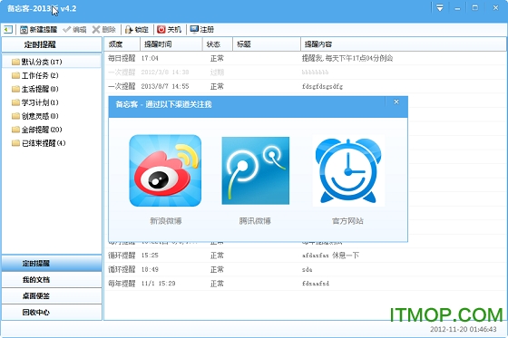Select the 创意灵感 (0) folder
The width and height of the screenshot is (508, 338).
pyautogui.click(x=52, y=116)
